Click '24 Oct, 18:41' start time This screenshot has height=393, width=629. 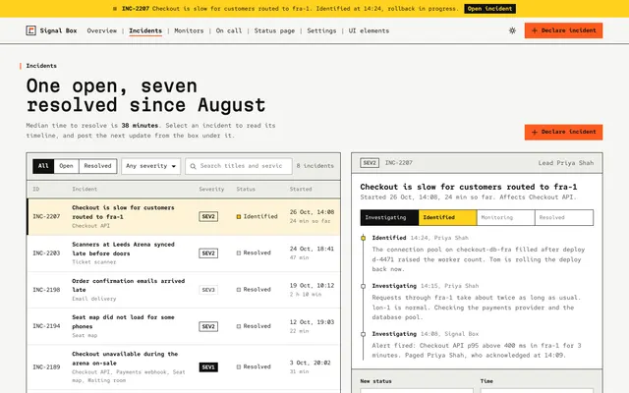tap(312, 249)
